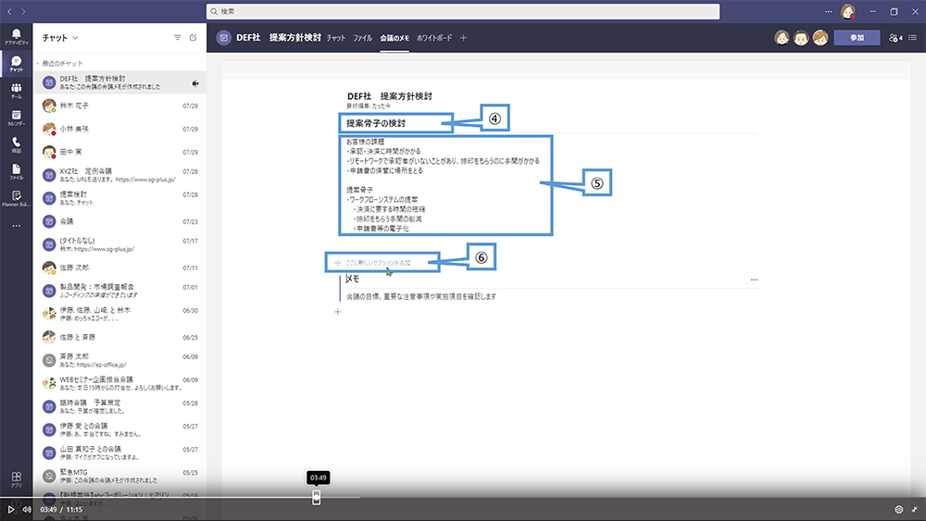Click the video progress bar marker
This screenshot has width=926, height=521.
click(316, 497)
